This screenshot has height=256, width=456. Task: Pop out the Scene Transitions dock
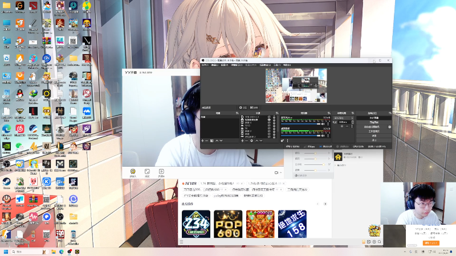click(x=353, y=113)
